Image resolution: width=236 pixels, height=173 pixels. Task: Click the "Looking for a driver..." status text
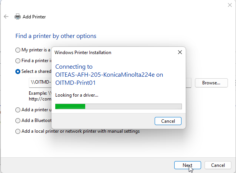(77, 95)
